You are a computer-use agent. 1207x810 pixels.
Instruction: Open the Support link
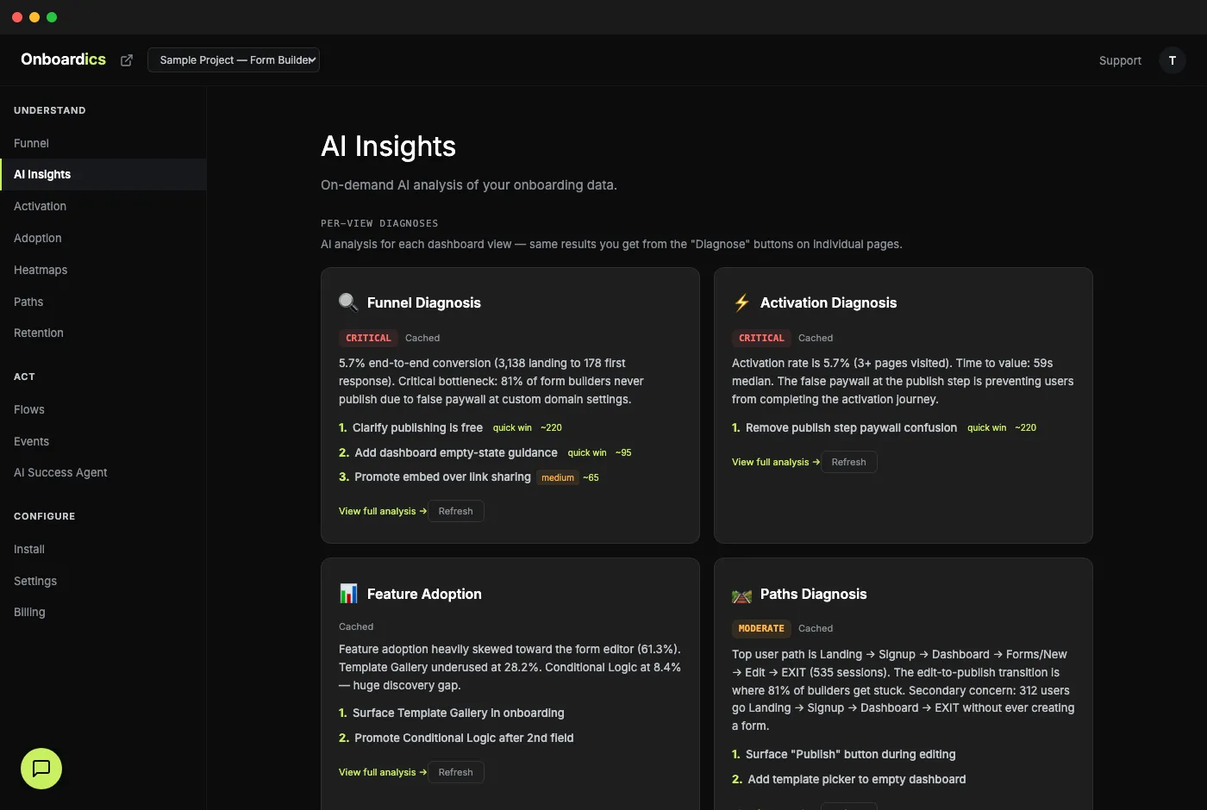point(1119,60)
